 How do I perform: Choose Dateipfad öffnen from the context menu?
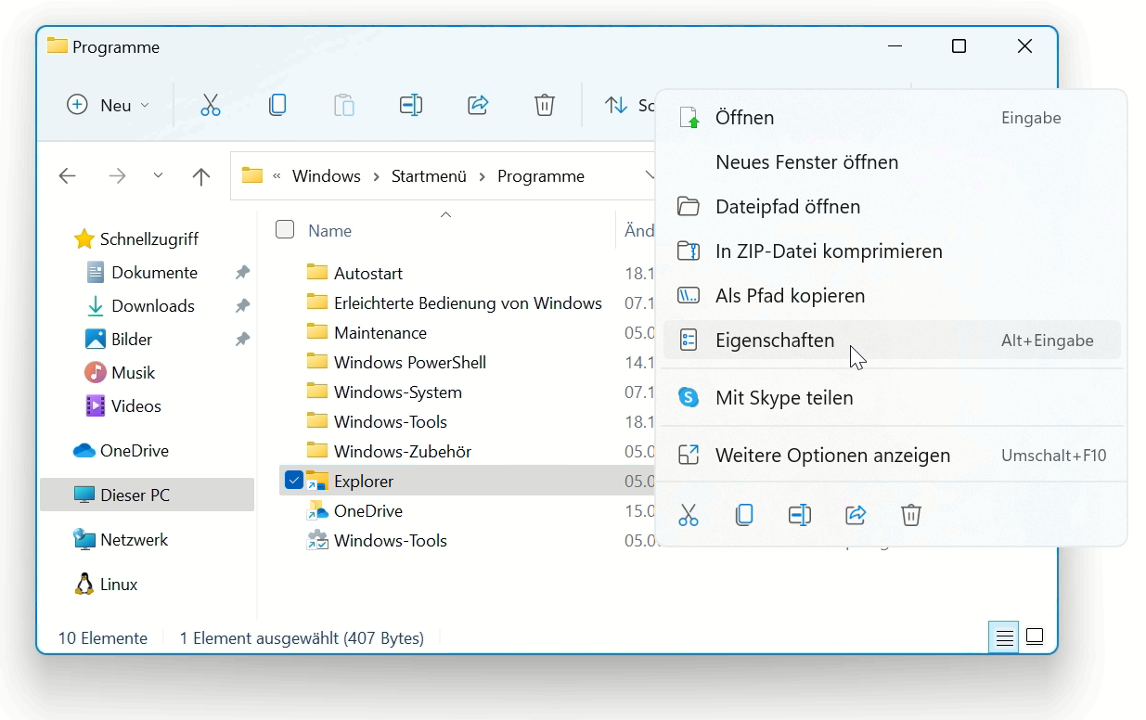[787, 206]
